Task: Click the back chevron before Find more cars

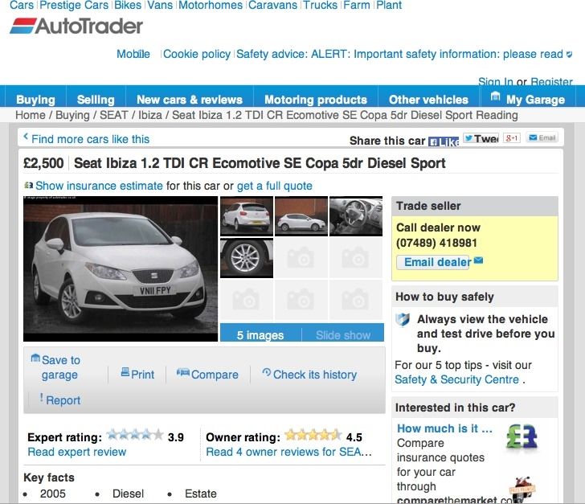Action: pos(26,137)
